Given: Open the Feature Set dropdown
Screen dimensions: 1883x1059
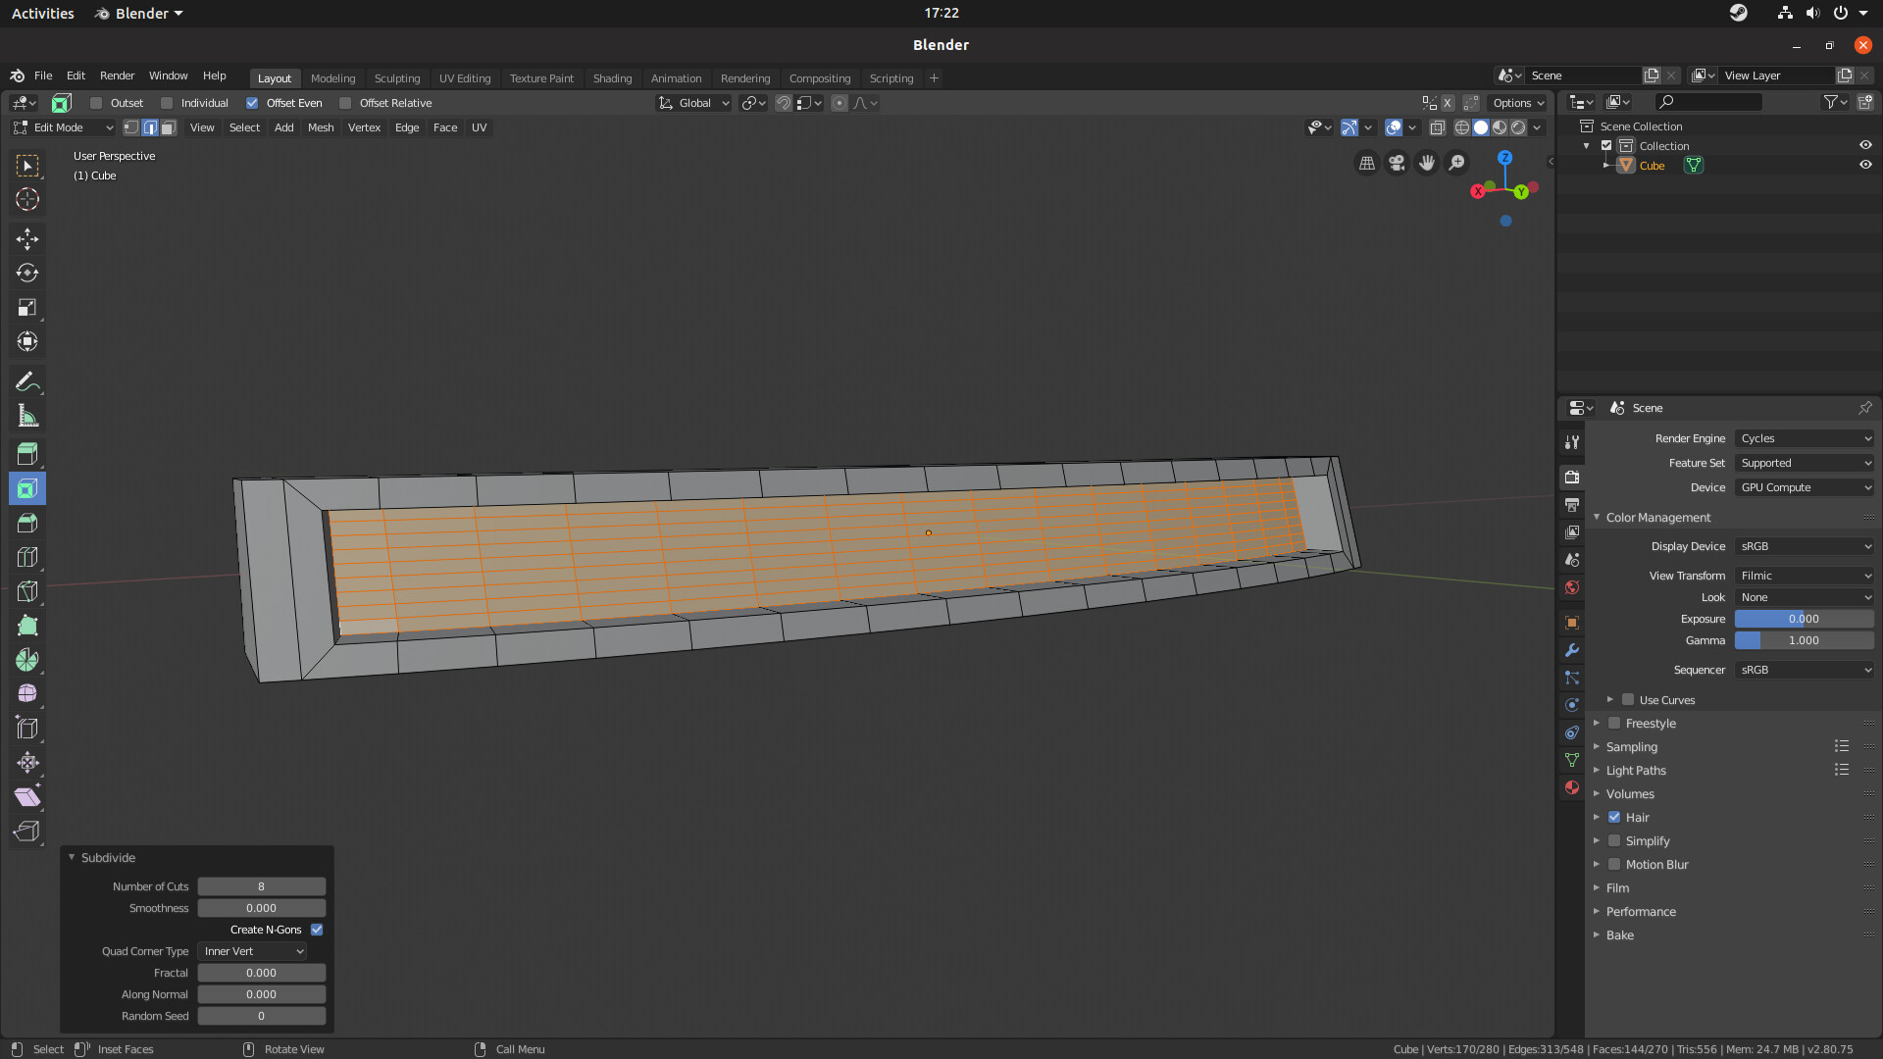Looking at the screenshot, I should [x=1805, y=463].
